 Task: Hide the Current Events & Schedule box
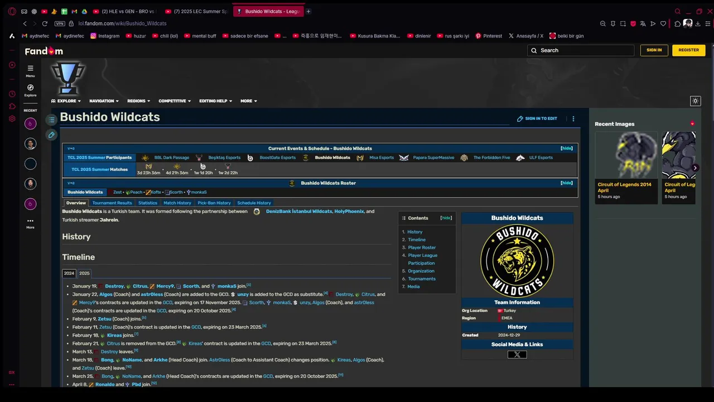click(x=567, y=149)
